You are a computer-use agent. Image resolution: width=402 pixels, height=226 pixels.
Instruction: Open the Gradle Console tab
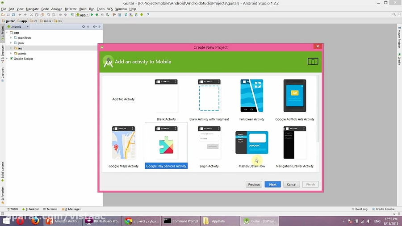(383, 209)
